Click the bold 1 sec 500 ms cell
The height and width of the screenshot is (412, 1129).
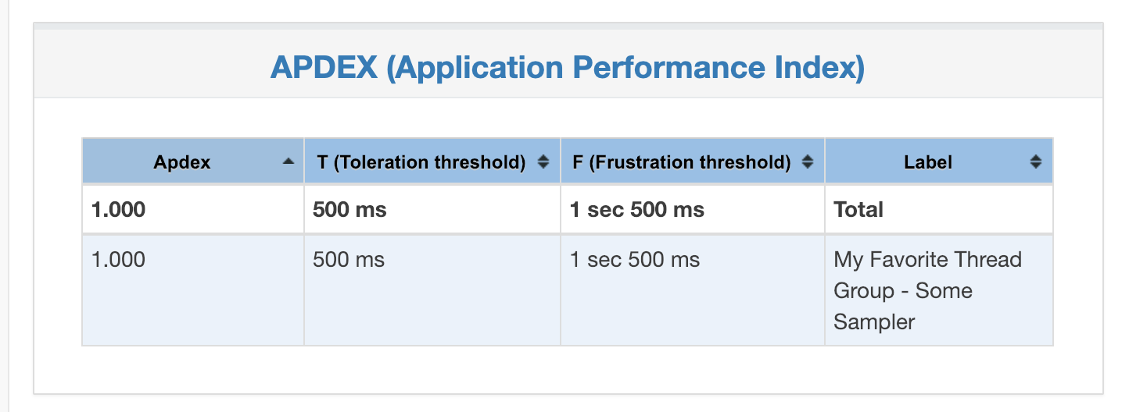coord(636,210)
